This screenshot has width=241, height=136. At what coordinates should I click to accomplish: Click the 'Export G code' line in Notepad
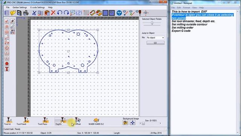[x=181, y=31]
